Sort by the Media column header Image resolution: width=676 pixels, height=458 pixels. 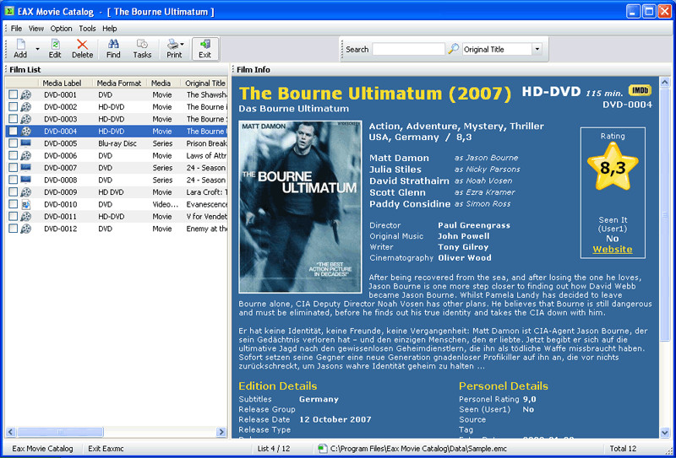click(163, 83)
